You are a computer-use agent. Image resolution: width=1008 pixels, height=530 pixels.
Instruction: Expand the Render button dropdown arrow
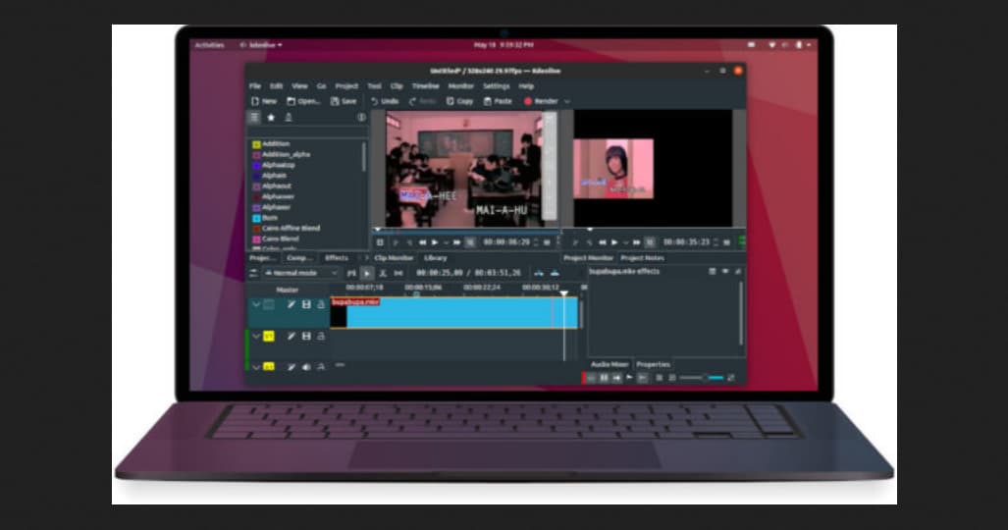point(566,101)
